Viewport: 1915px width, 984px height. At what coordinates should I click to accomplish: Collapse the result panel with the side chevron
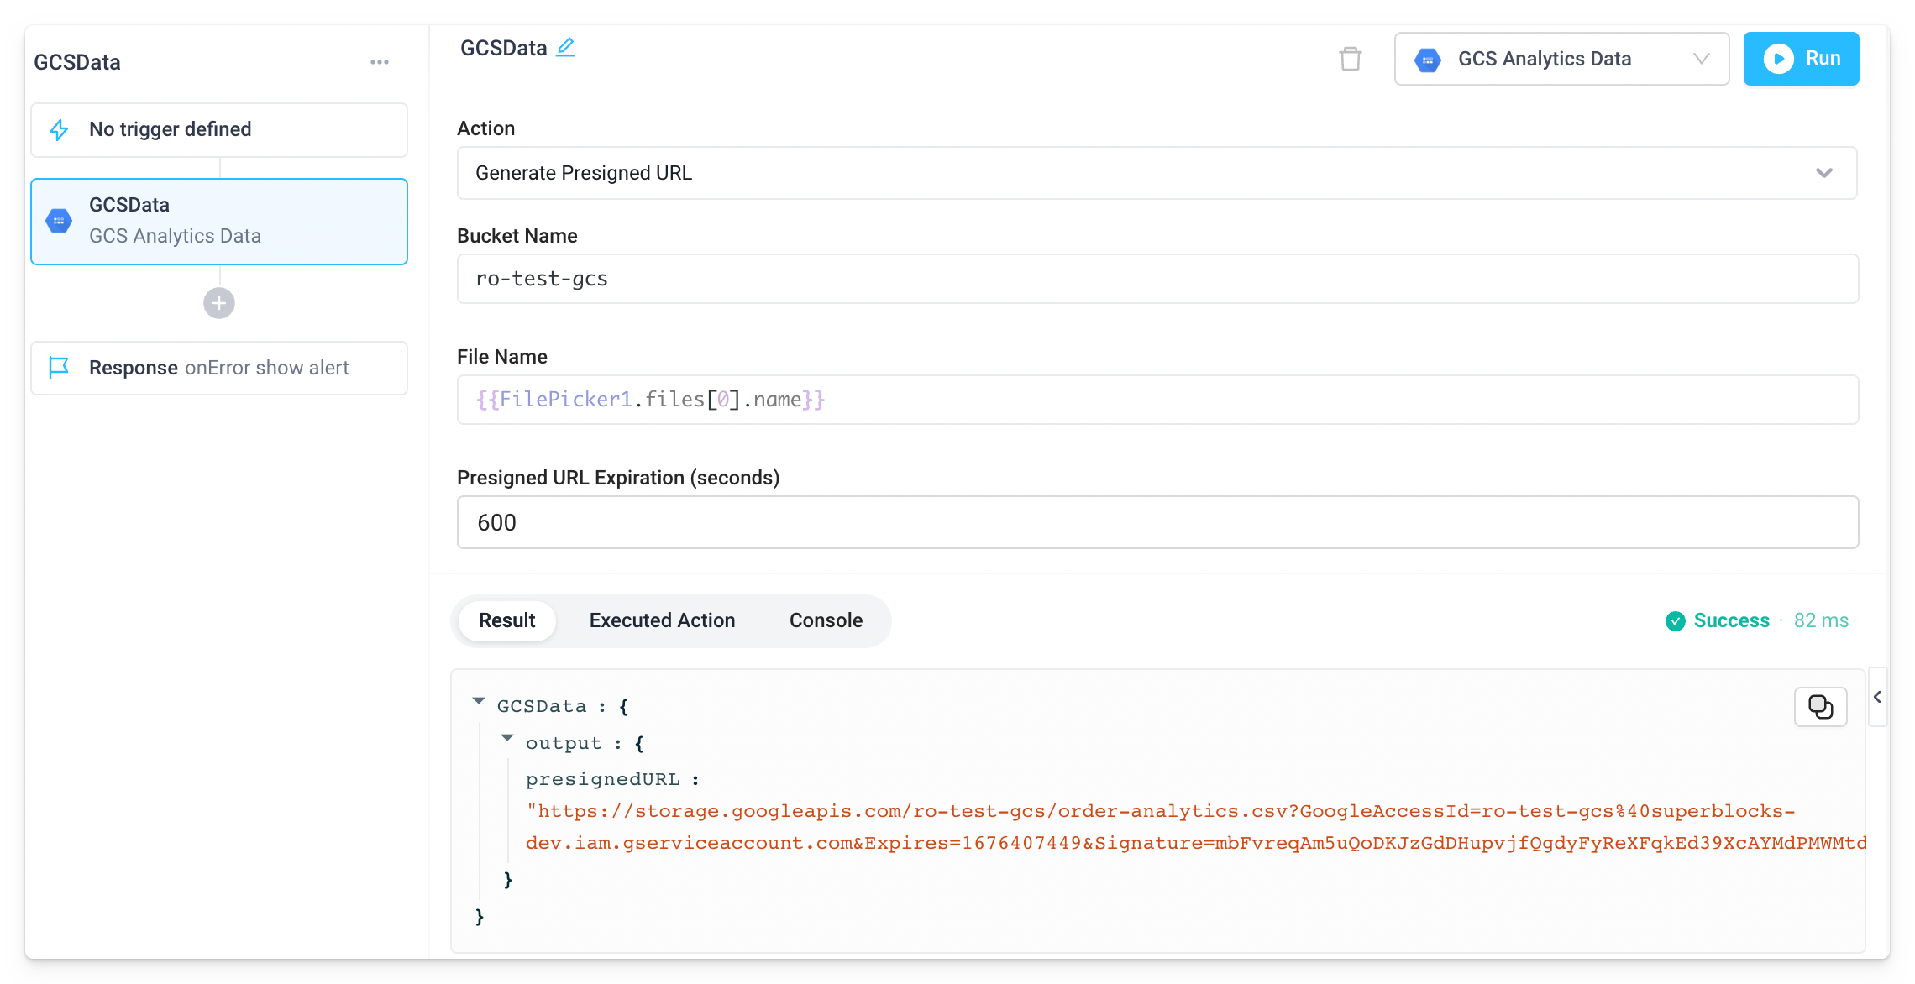pyautogui.click(x=1878, y=697)
